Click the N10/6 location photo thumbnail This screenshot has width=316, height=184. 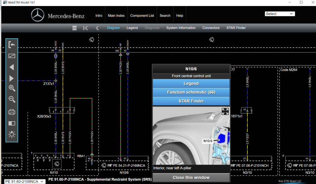point(191,136)
